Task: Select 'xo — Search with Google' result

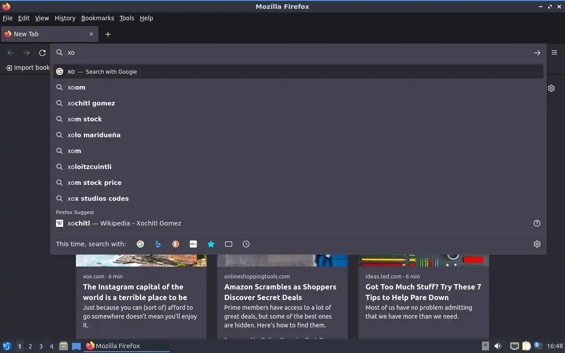Action: pyautogui.click(x=298, y=71)
